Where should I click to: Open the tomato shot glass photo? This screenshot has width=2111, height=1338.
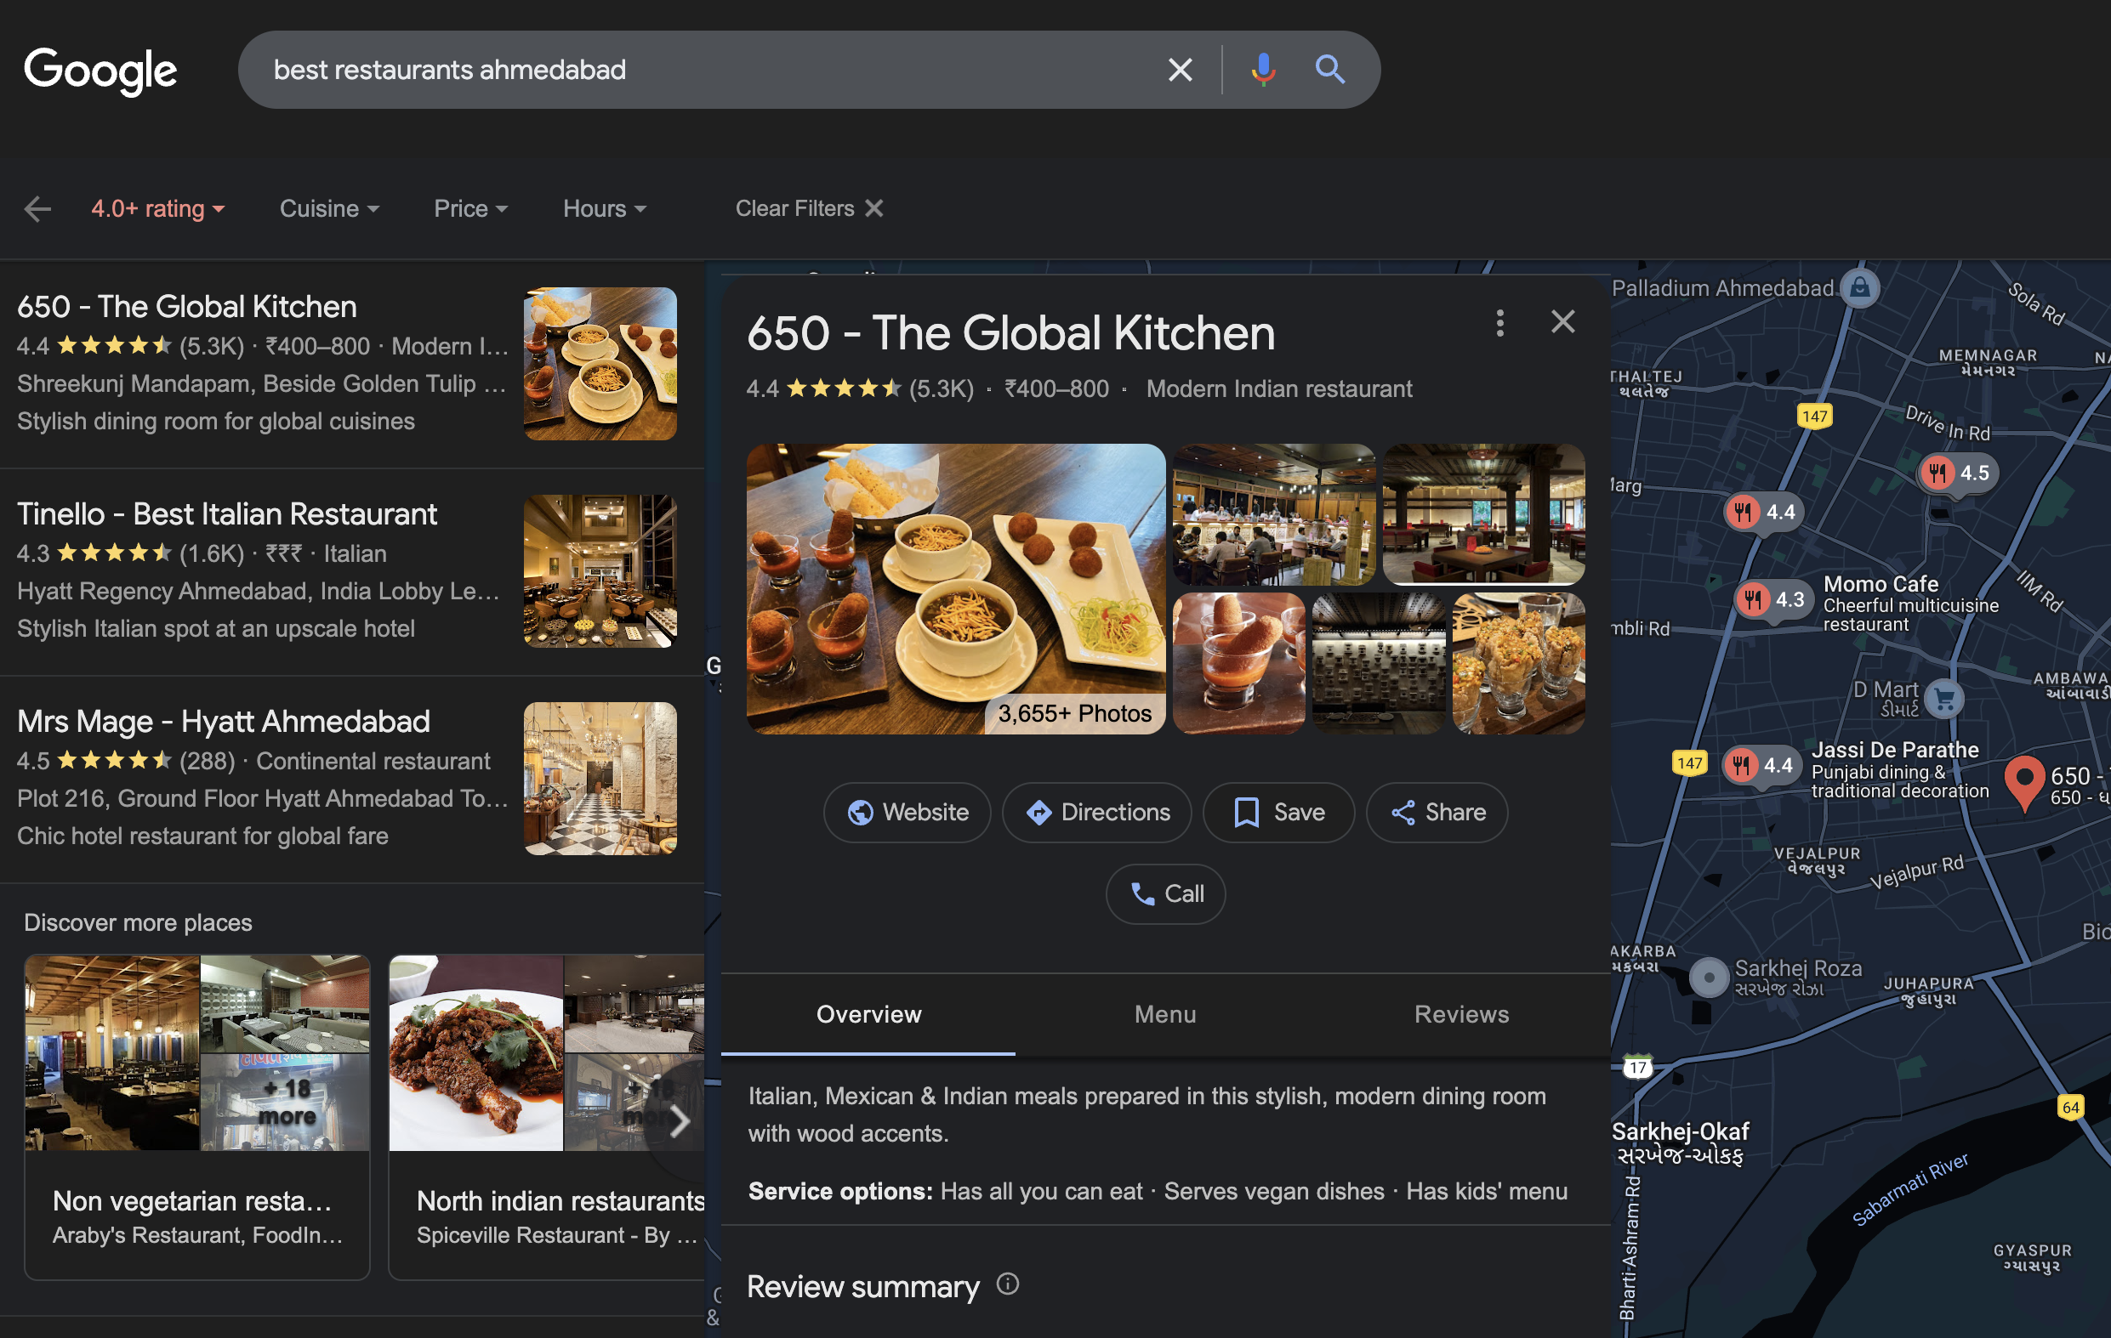1238,663
